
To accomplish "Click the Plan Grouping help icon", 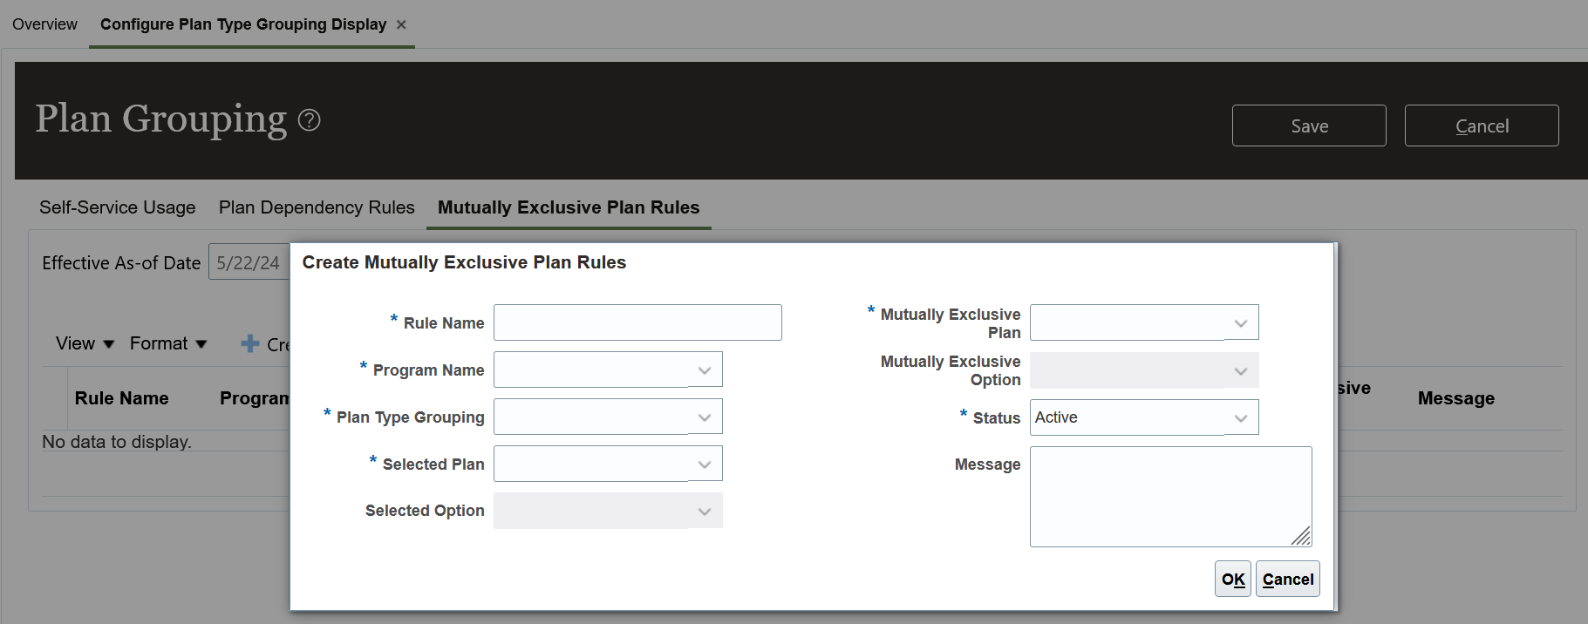I will [x=310, y=120].
